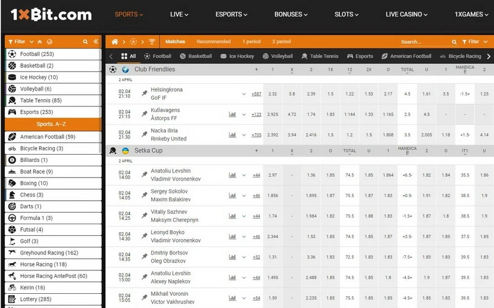This screenshot has width=494, height=308.
Task: Switch to the Matches tab
Action: tap(175, 41)
